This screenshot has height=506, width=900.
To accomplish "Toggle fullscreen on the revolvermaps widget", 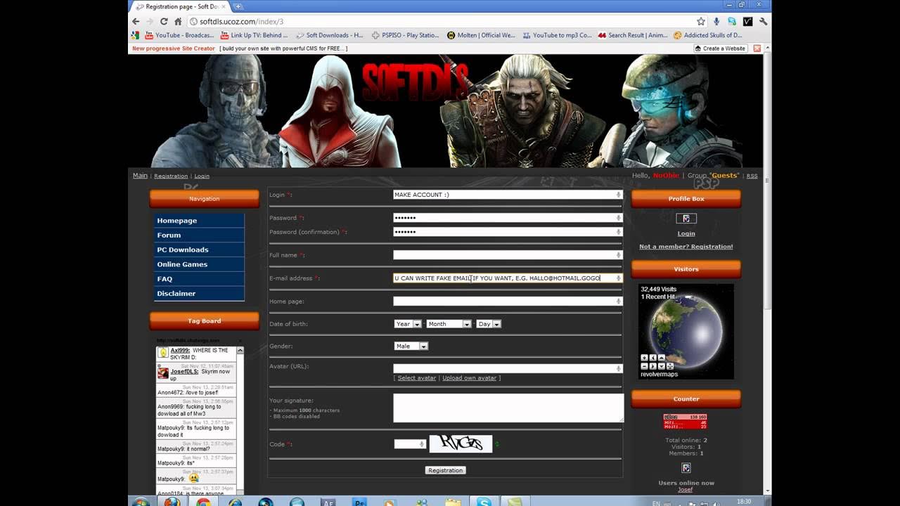I will (670, 366).
